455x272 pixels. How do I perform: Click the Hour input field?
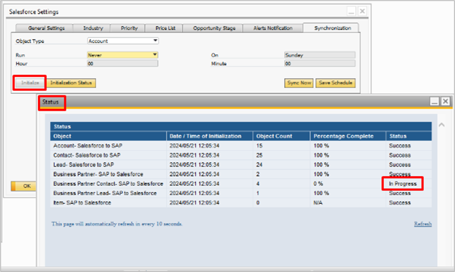pos(122,64)
